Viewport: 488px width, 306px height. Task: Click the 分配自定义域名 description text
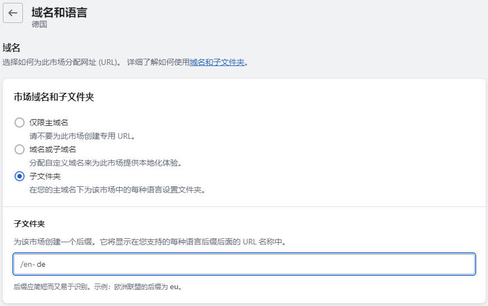(x=106, y=163)
